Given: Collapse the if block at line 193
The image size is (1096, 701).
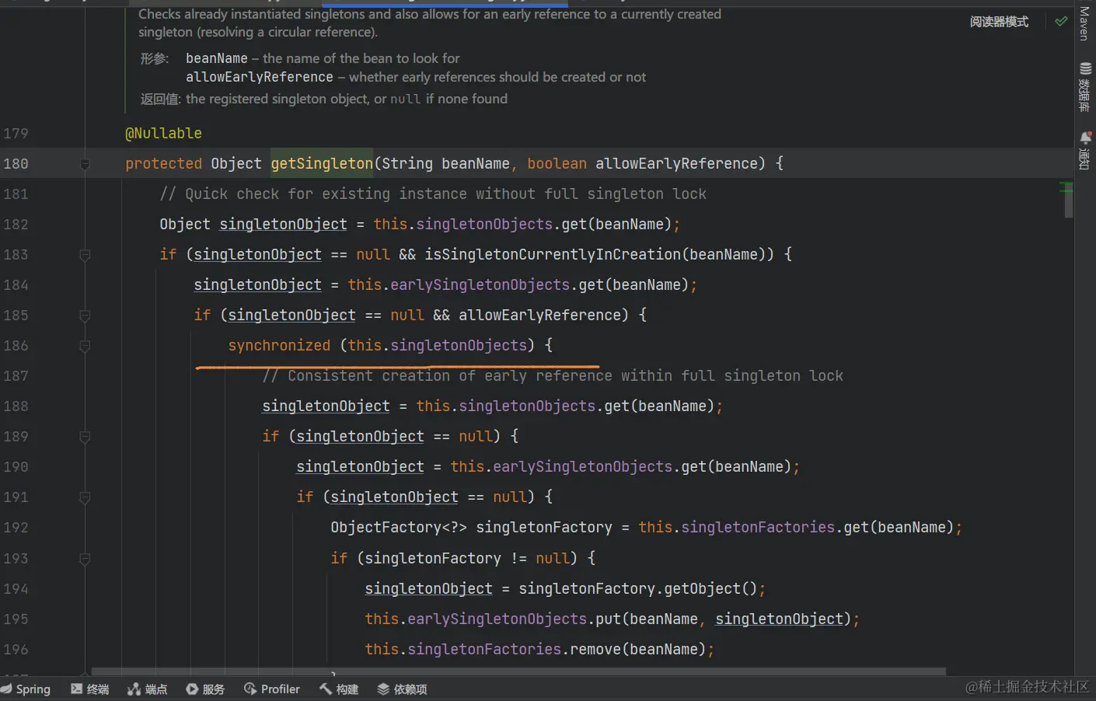Looking at the screenshot, I should pyautogui.click(x=85, y=559).
